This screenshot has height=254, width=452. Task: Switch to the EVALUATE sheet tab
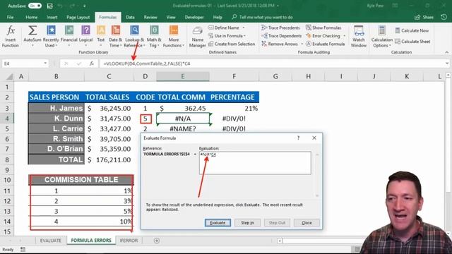[50, 241]
